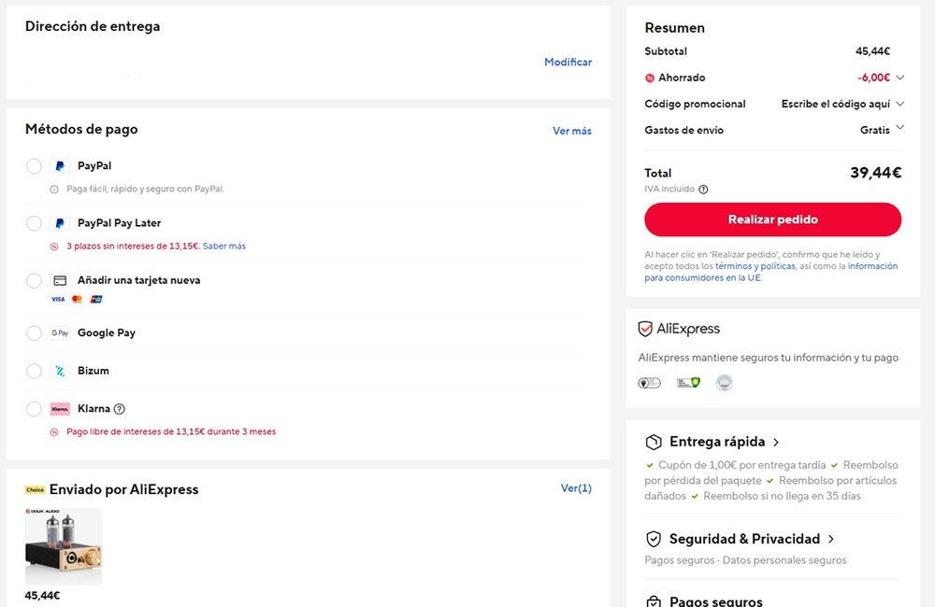This screenshot has width=935, height=607.
Task: Click the green shield certification badge
Action: pyautogui.click(x=688, y=383)
